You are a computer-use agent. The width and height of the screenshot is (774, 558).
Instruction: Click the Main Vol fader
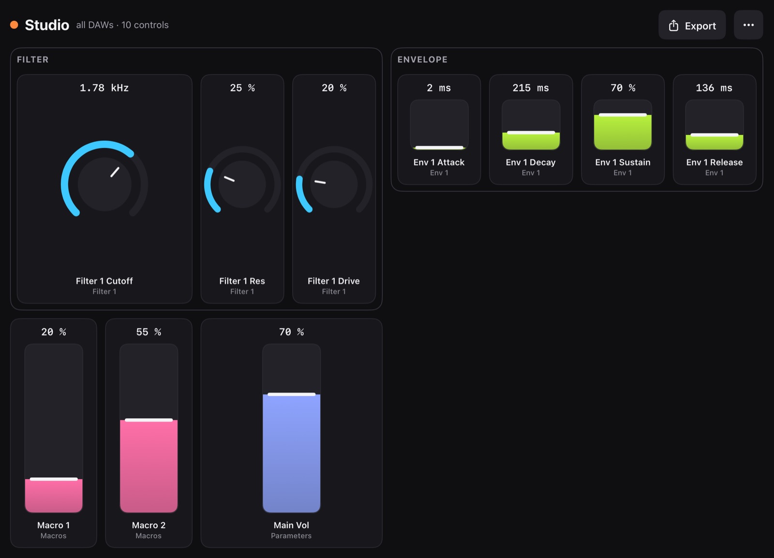click(291, 428)
